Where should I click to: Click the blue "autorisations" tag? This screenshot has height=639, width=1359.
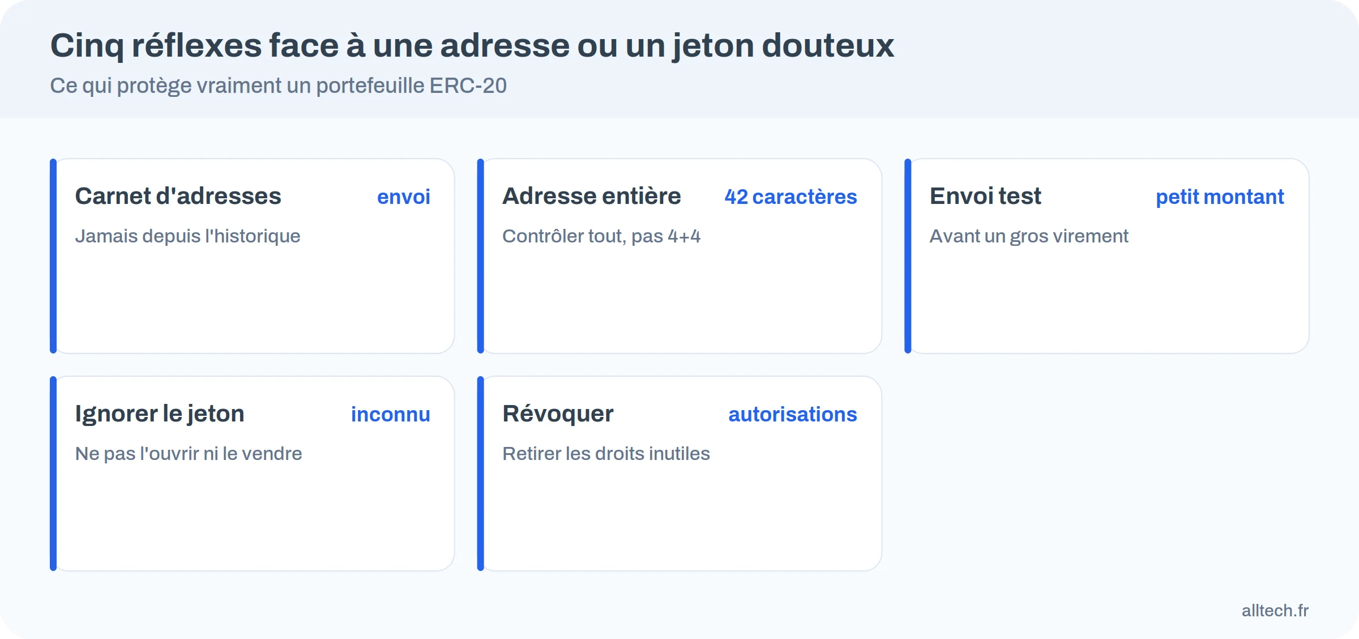coord(793,414)
